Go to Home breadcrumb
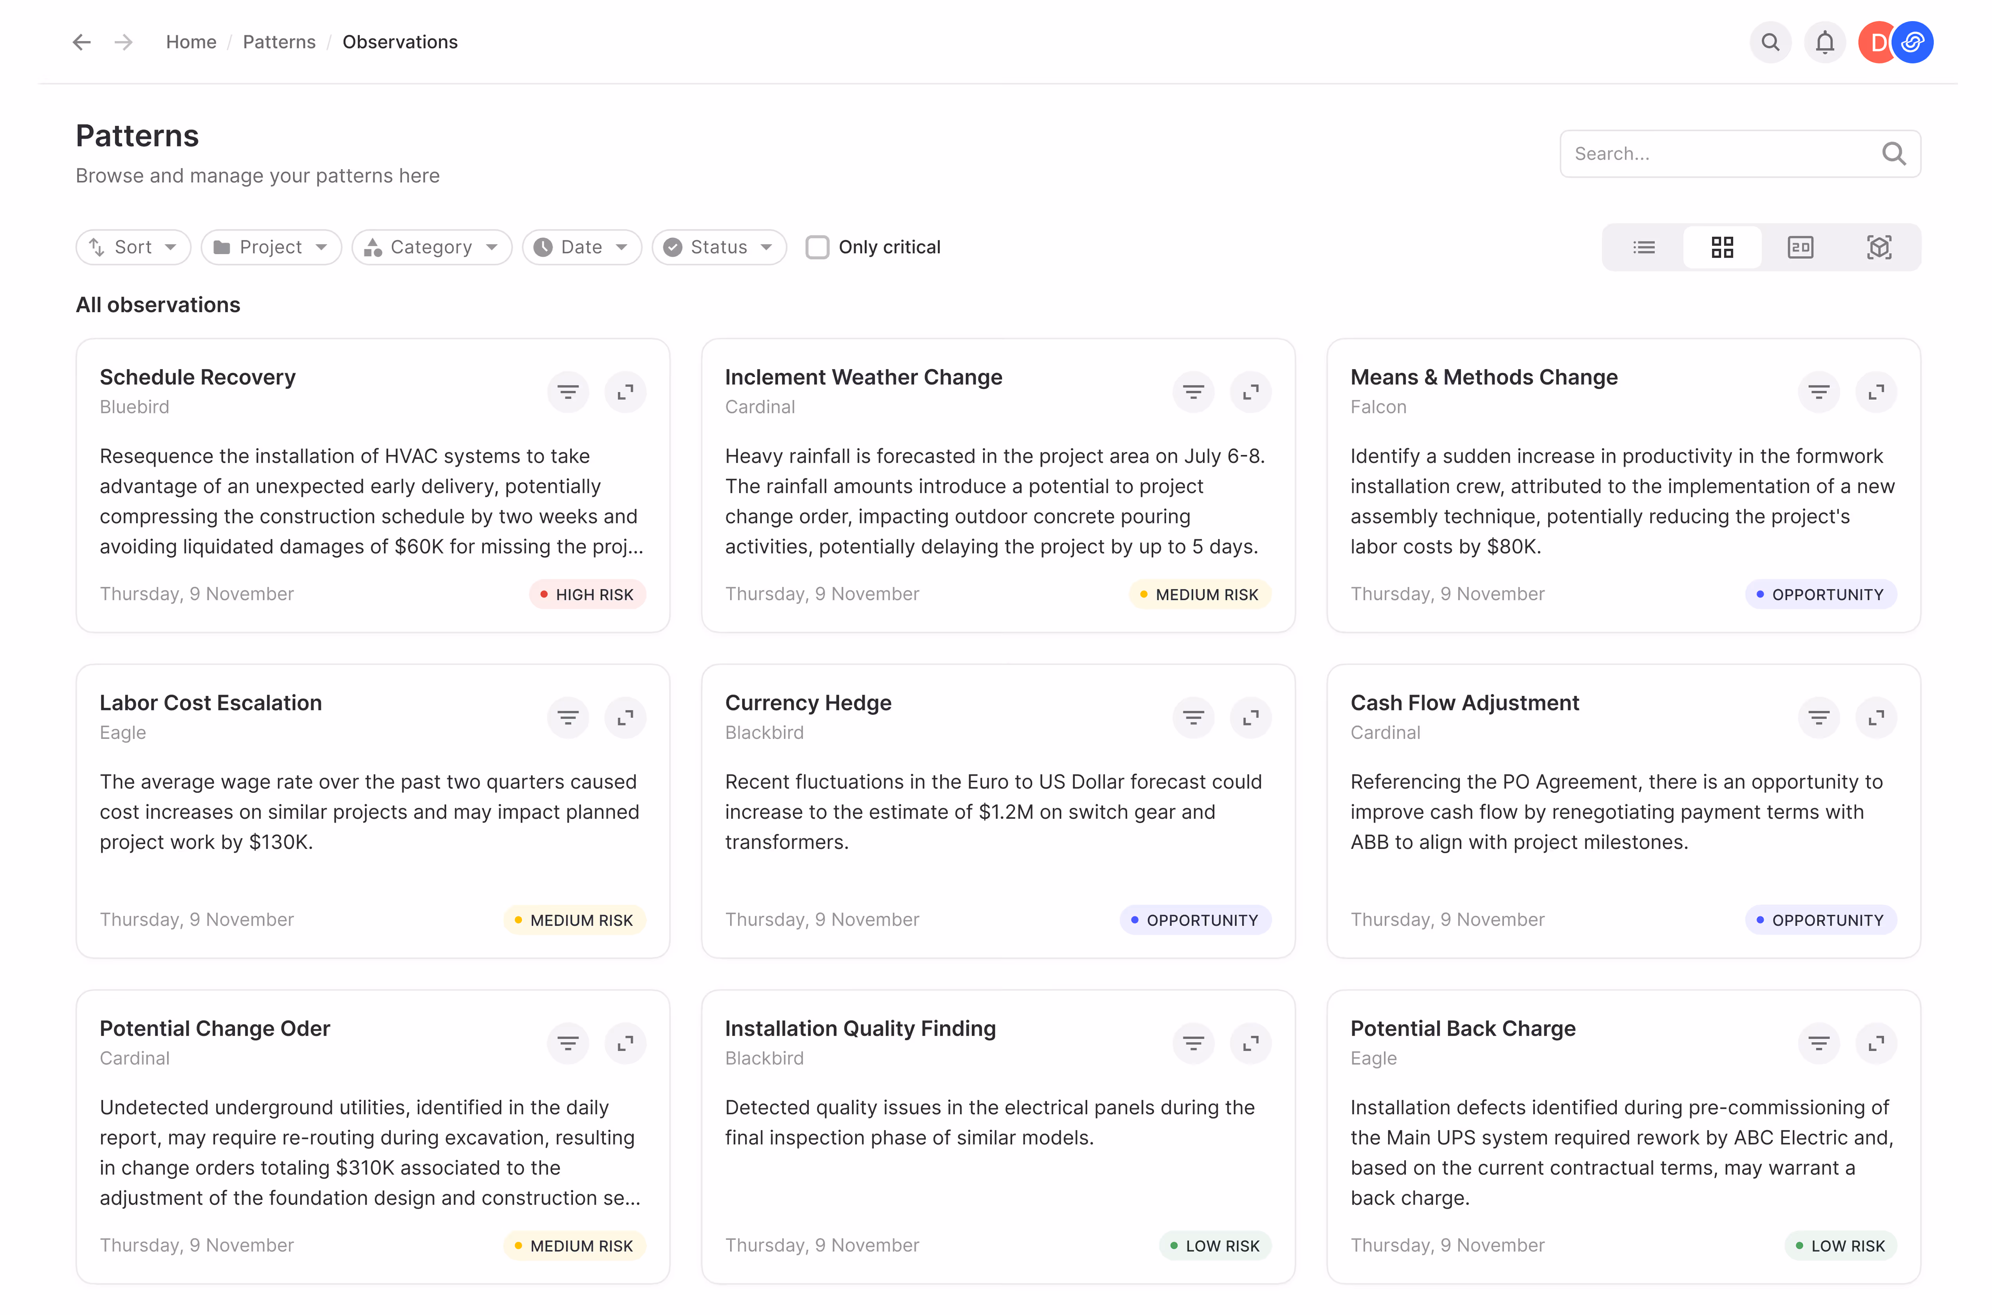Image resolution: width=1992 pixels, height=1315 pixels. point(190,42)
